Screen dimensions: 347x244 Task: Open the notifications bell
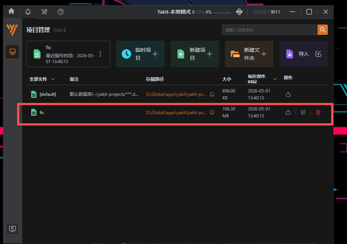[28, 12]
